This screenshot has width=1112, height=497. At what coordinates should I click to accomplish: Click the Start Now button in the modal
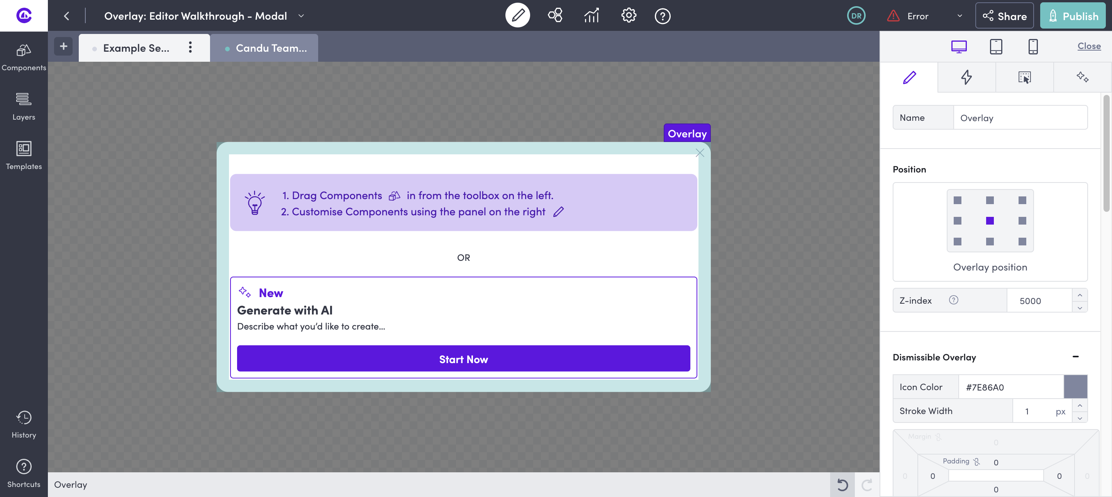coord(464,358)
